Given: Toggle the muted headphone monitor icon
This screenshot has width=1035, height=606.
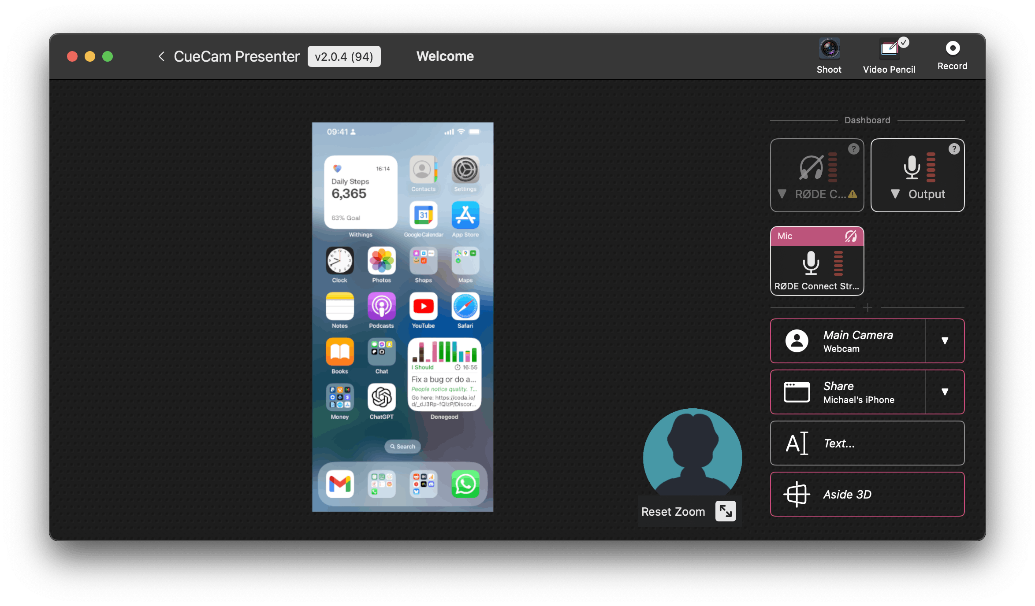Looking at the screenshot, I should click(811, 168).
